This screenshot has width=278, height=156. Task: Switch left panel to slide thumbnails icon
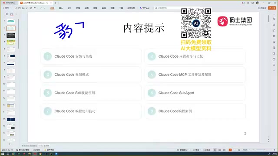click(x=12, y=14)
